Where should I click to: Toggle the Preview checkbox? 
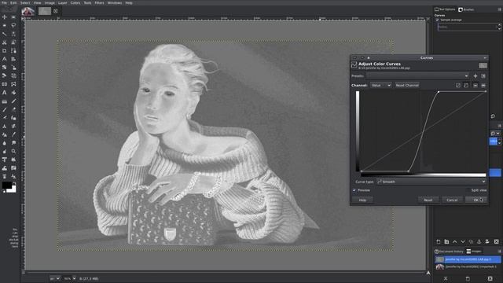pos(354,190)
